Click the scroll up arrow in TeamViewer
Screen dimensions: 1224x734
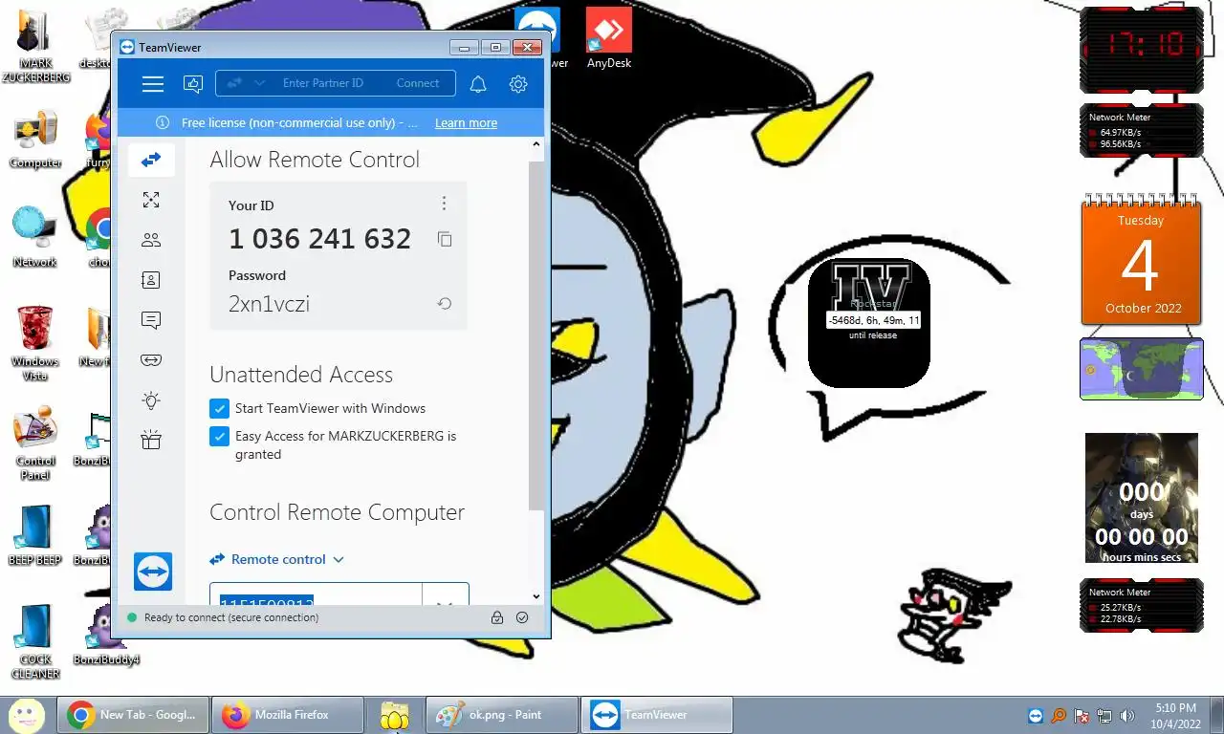click(536, 145)
